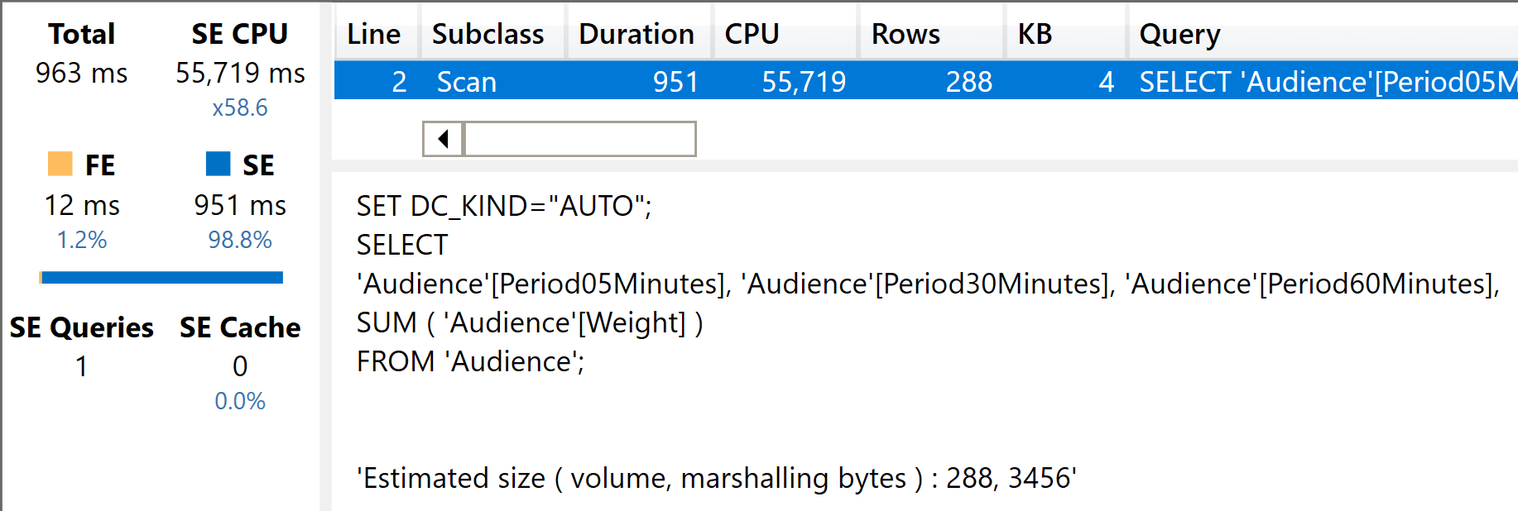The image size is (1518, 511).
Task: Click the SELECT query text cell in the row
Action: point(1324,82)
